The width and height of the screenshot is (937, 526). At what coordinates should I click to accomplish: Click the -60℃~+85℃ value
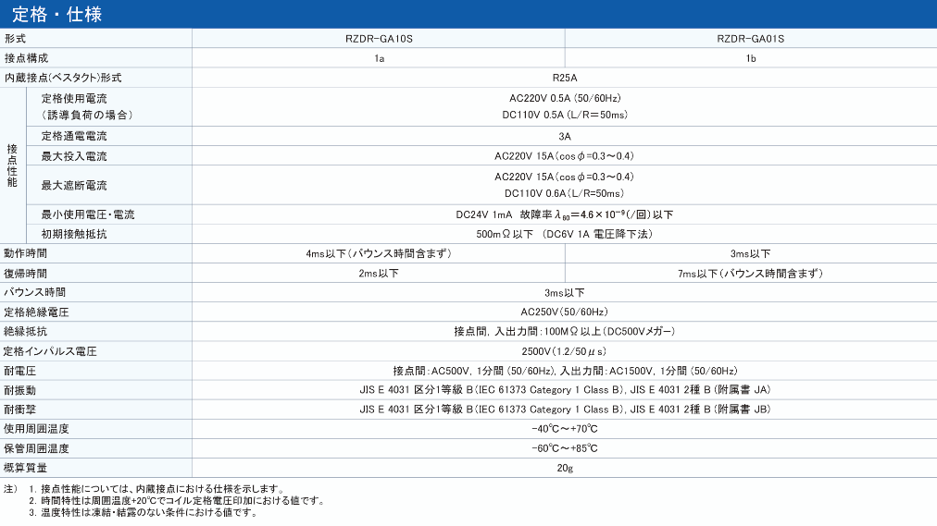point(565,448)
